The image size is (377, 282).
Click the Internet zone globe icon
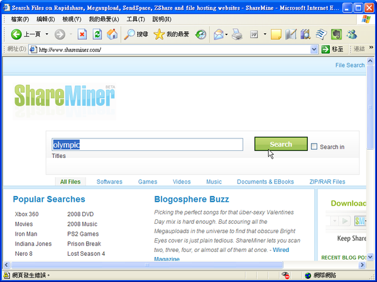(x=308, y=276)
